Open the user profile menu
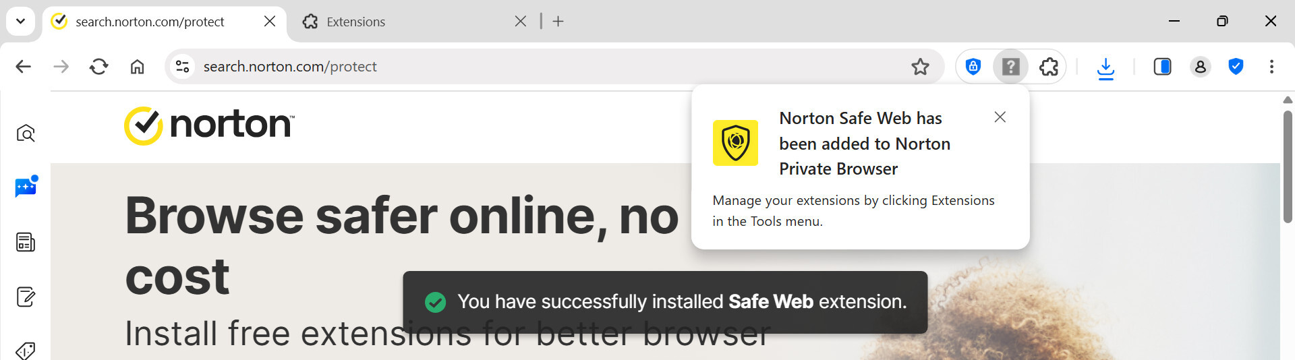Viewport: 1295px width, 360px height. 1201,67
